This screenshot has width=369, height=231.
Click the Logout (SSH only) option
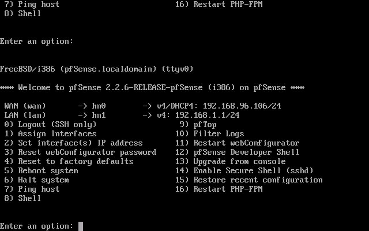[50, 125]
